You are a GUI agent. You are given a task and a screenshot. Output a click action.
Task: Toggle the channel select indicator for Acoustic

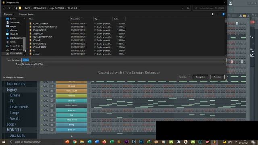[x=89, y=96]
